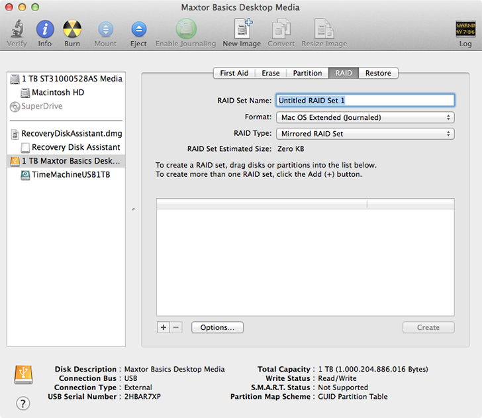Click the Remove (−) RAID set button
This screenshot has width=482, height=418.
tap(176, 327)
